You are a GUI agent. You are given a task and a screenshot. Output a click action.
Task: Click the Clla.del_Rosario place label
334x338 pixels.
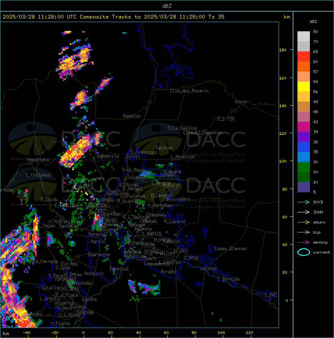pyautogui.click(x=189, y=91)
